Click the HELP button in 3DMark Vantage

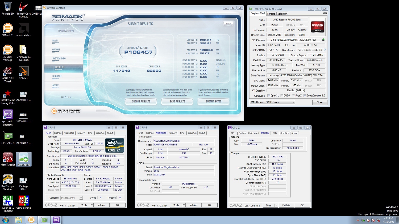pyautogui.click(x=228, y=24)
